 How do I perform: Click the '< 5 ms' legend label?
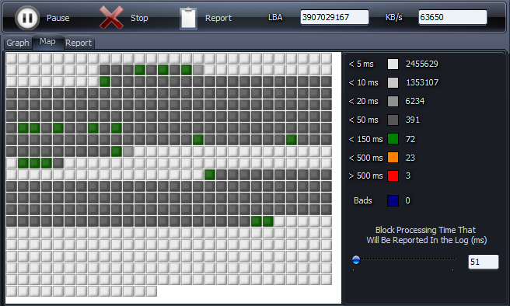(361, 64)
